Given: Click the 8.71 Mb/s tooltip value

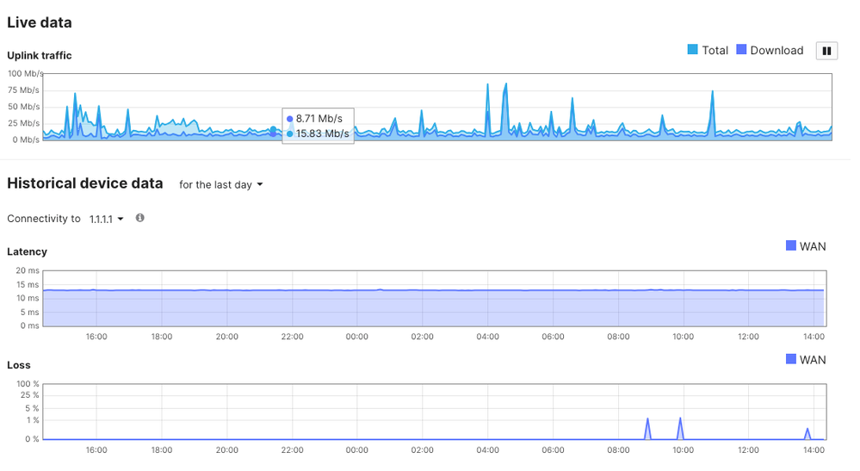Looking at the screenshot, I should [319, 119].
